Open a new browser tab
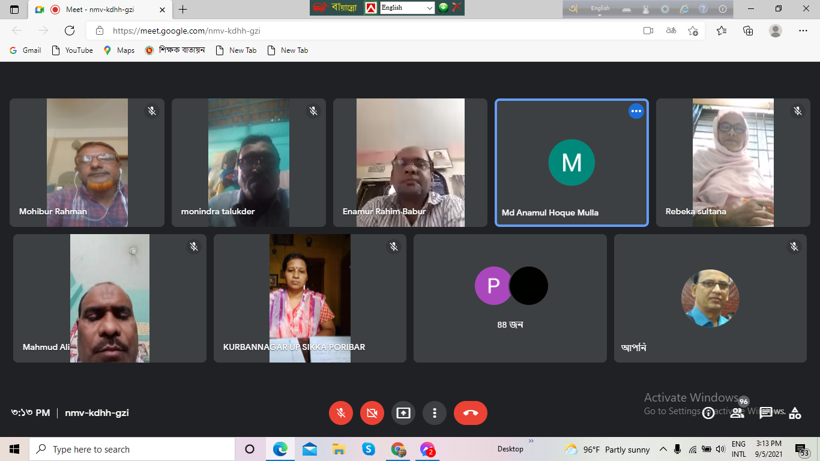820x461 pixels. (x=183, y=10)
